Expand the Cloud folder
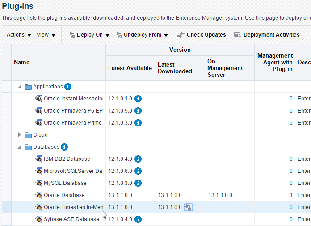This screenshot has height=226, width=311. 19,135
